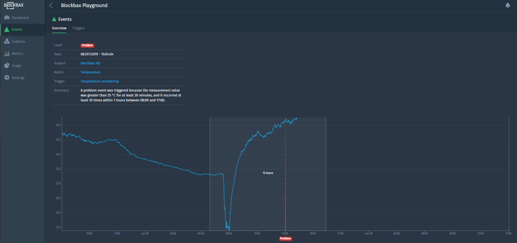The image size is (517, 243).
Task: Click the Blockbax logo
Action: click(14, 5)
